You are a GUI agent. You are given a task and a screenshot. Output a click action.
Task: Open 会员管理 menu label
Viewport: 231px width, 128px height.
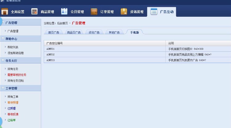pyautogui.click(x=77, y=12)
